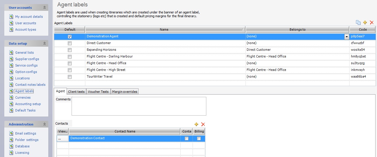Image resolution: width=377 pixels, height=157 pixels.
Task: Switch to the Client texts tab
Action: pos(76,92)
